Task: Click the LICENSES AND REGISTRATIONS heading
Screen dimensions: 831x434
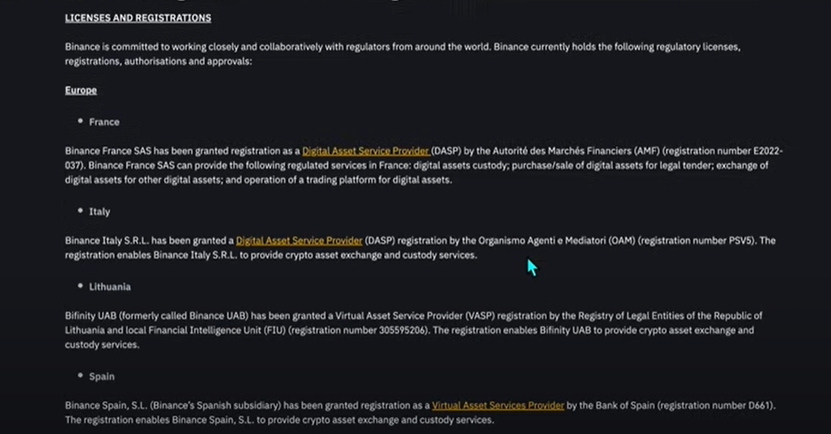Action: pos(138,18)
